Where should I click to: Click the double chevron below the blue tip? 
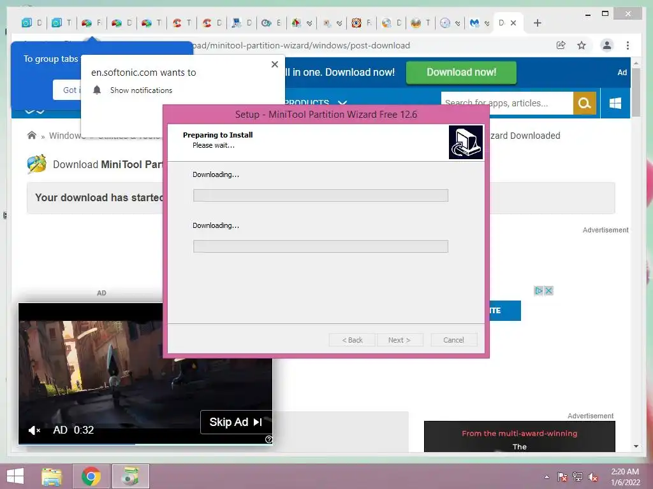coord(34,111)
